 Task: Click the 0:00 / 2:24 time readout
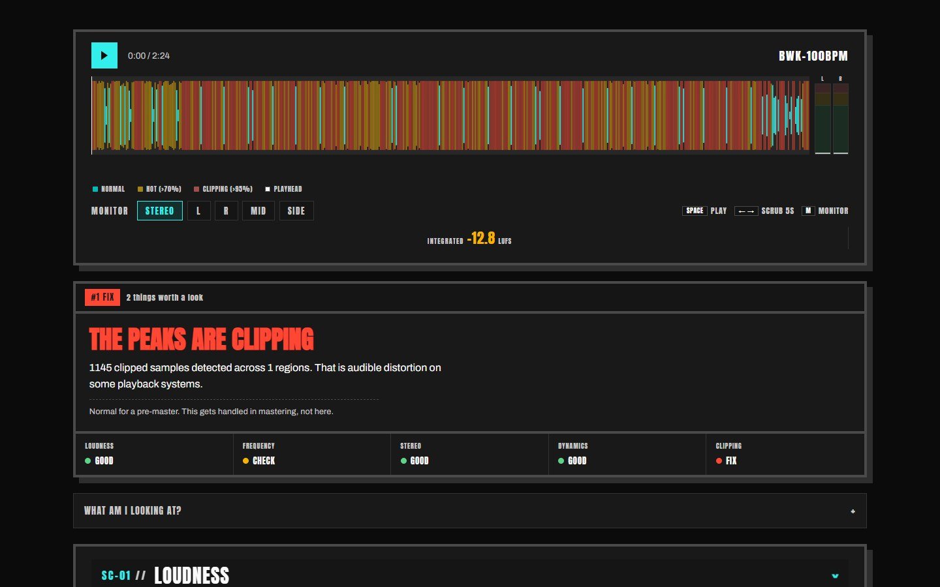coord(149,56)
